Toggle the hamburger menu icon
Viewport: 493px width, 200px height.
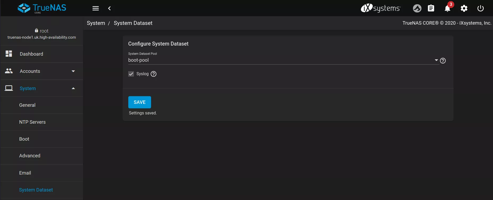[x=96, y=8]
